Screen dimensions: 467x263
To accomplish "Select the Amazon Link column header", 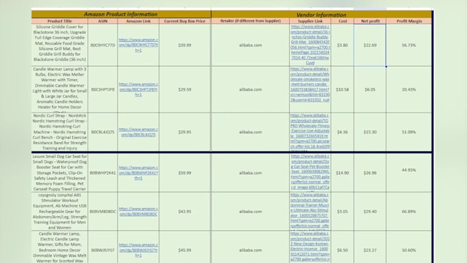I will tap(138, 21).
